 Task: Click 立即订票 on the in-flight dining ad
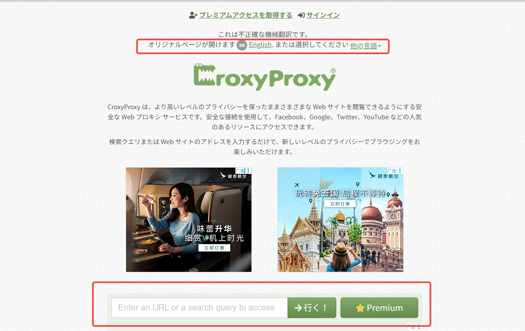click(214, 248)
